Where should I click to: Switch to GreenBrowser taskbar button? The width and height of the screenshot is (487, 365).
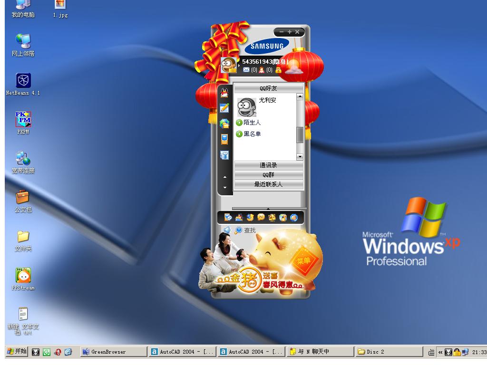coord(114,352)
